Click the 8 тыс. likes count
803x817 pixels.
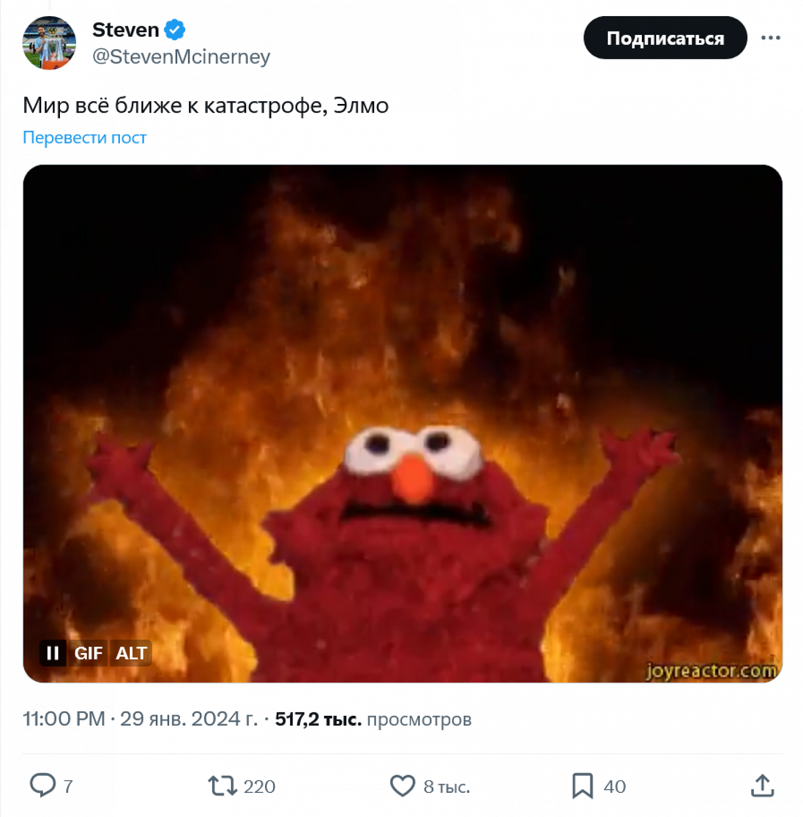click(446, 786)
